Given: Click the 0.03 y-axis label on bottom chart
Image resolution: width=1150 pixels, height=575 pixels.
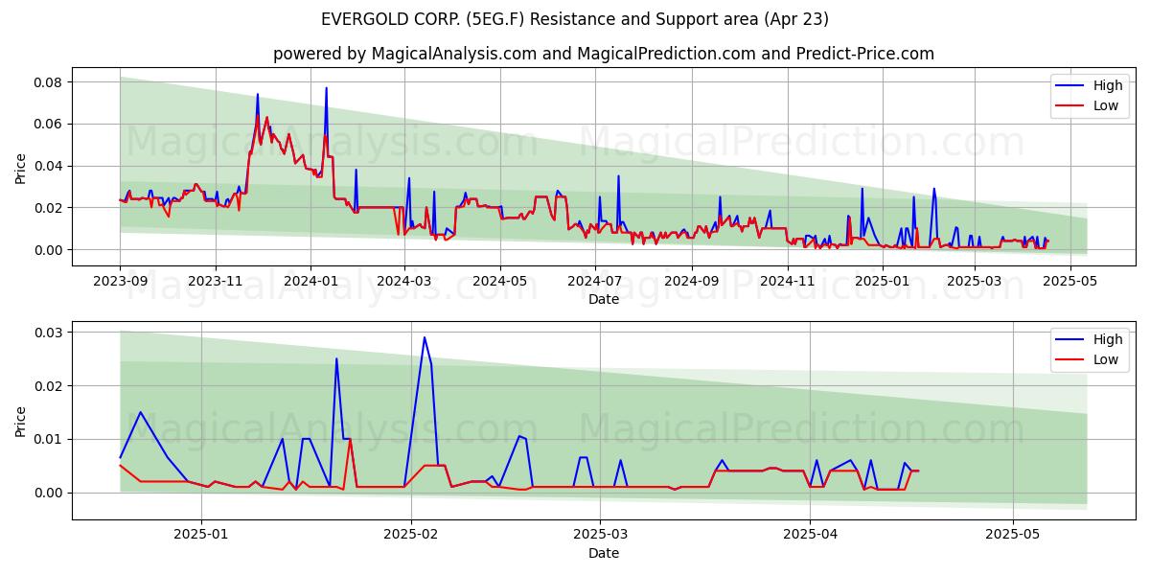Looking at the screenshot, I should [x=47, y=333].
